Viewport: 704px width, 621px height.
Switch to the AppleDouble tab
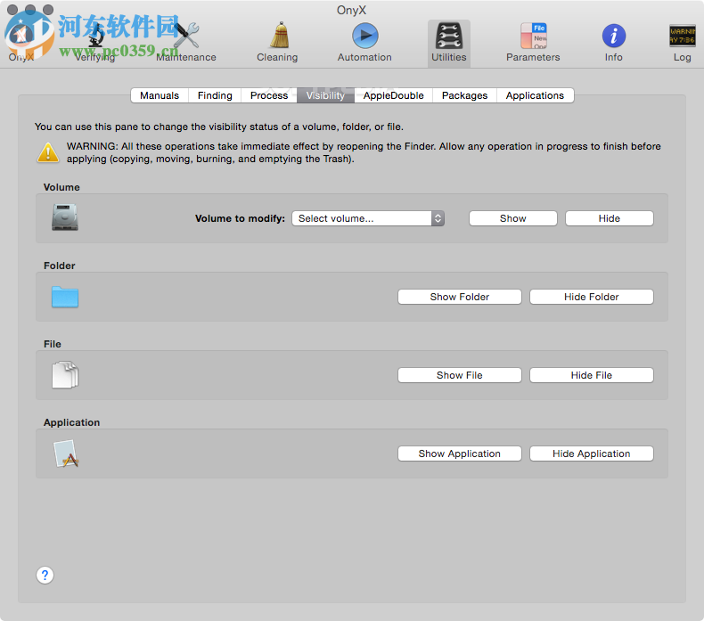point(393,95)
